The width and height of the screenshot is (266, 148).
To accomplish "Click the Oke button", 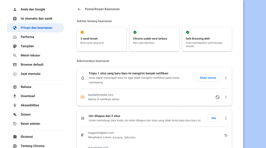I will [214, 118].
